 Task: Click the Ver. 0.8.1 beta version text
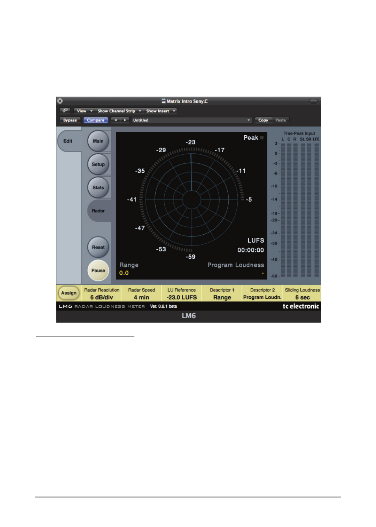click(x=164, y=306)
